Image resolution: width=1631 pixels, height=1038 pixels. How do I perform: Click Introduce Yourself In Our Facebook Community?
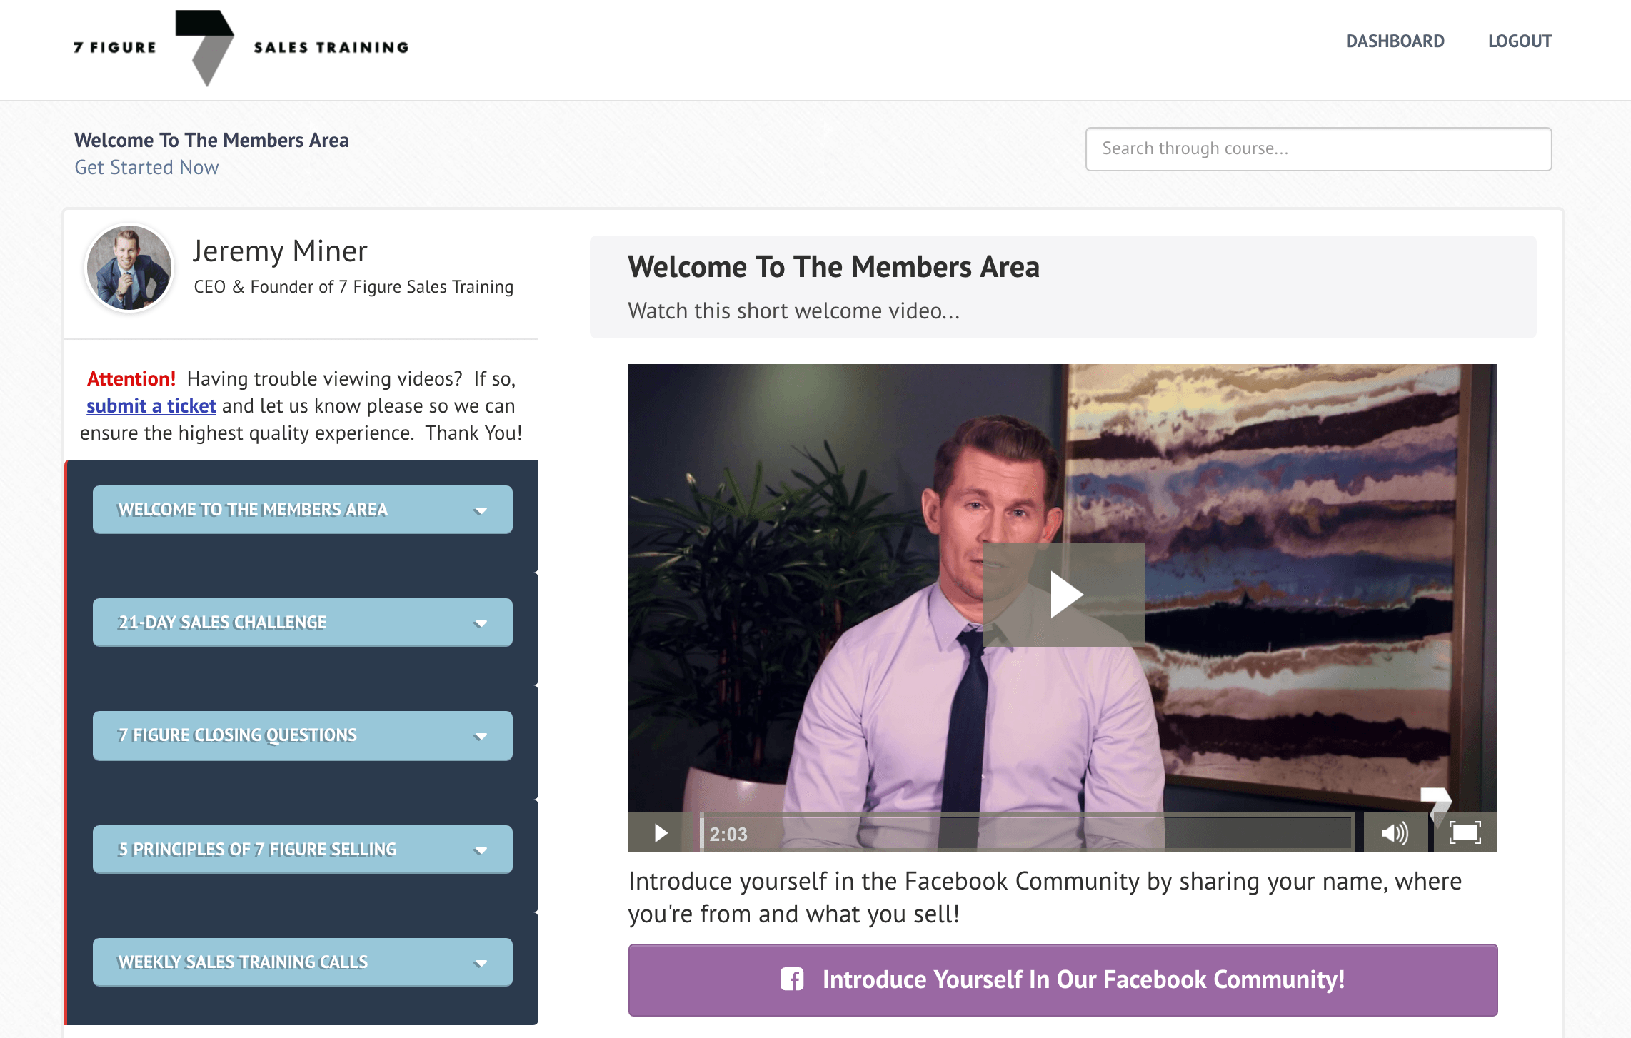pyautogui.click(x=1063, y=980)
